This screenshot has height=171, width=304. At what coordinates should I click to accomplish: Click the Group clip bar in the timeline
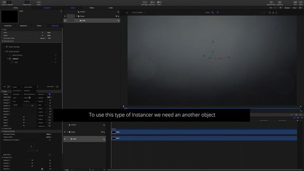point(204,132)
